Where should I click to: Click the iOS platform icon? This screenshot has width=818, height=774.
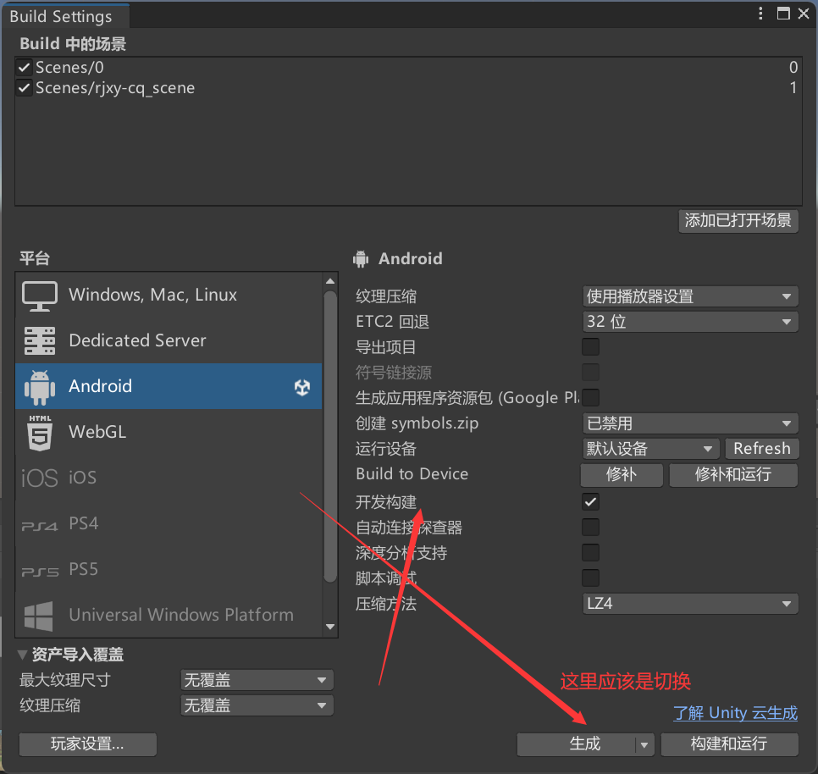point(40,478)
